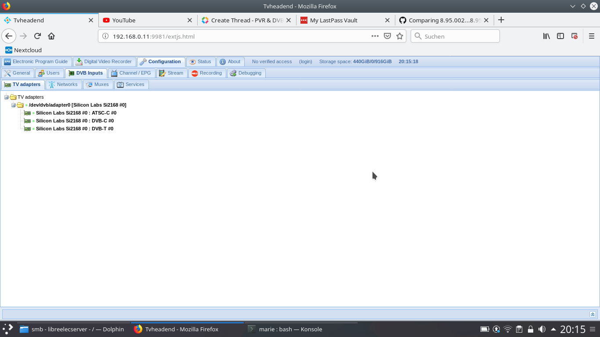Collapse the TV adapters root node

point(7,97)
